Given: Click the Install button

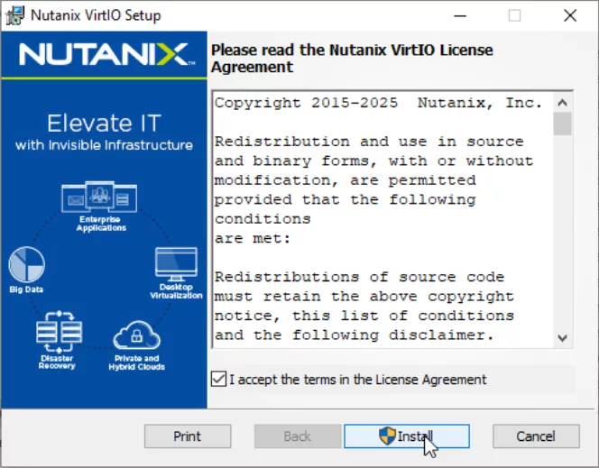Looking at the screenshot, I should (407, 436).
